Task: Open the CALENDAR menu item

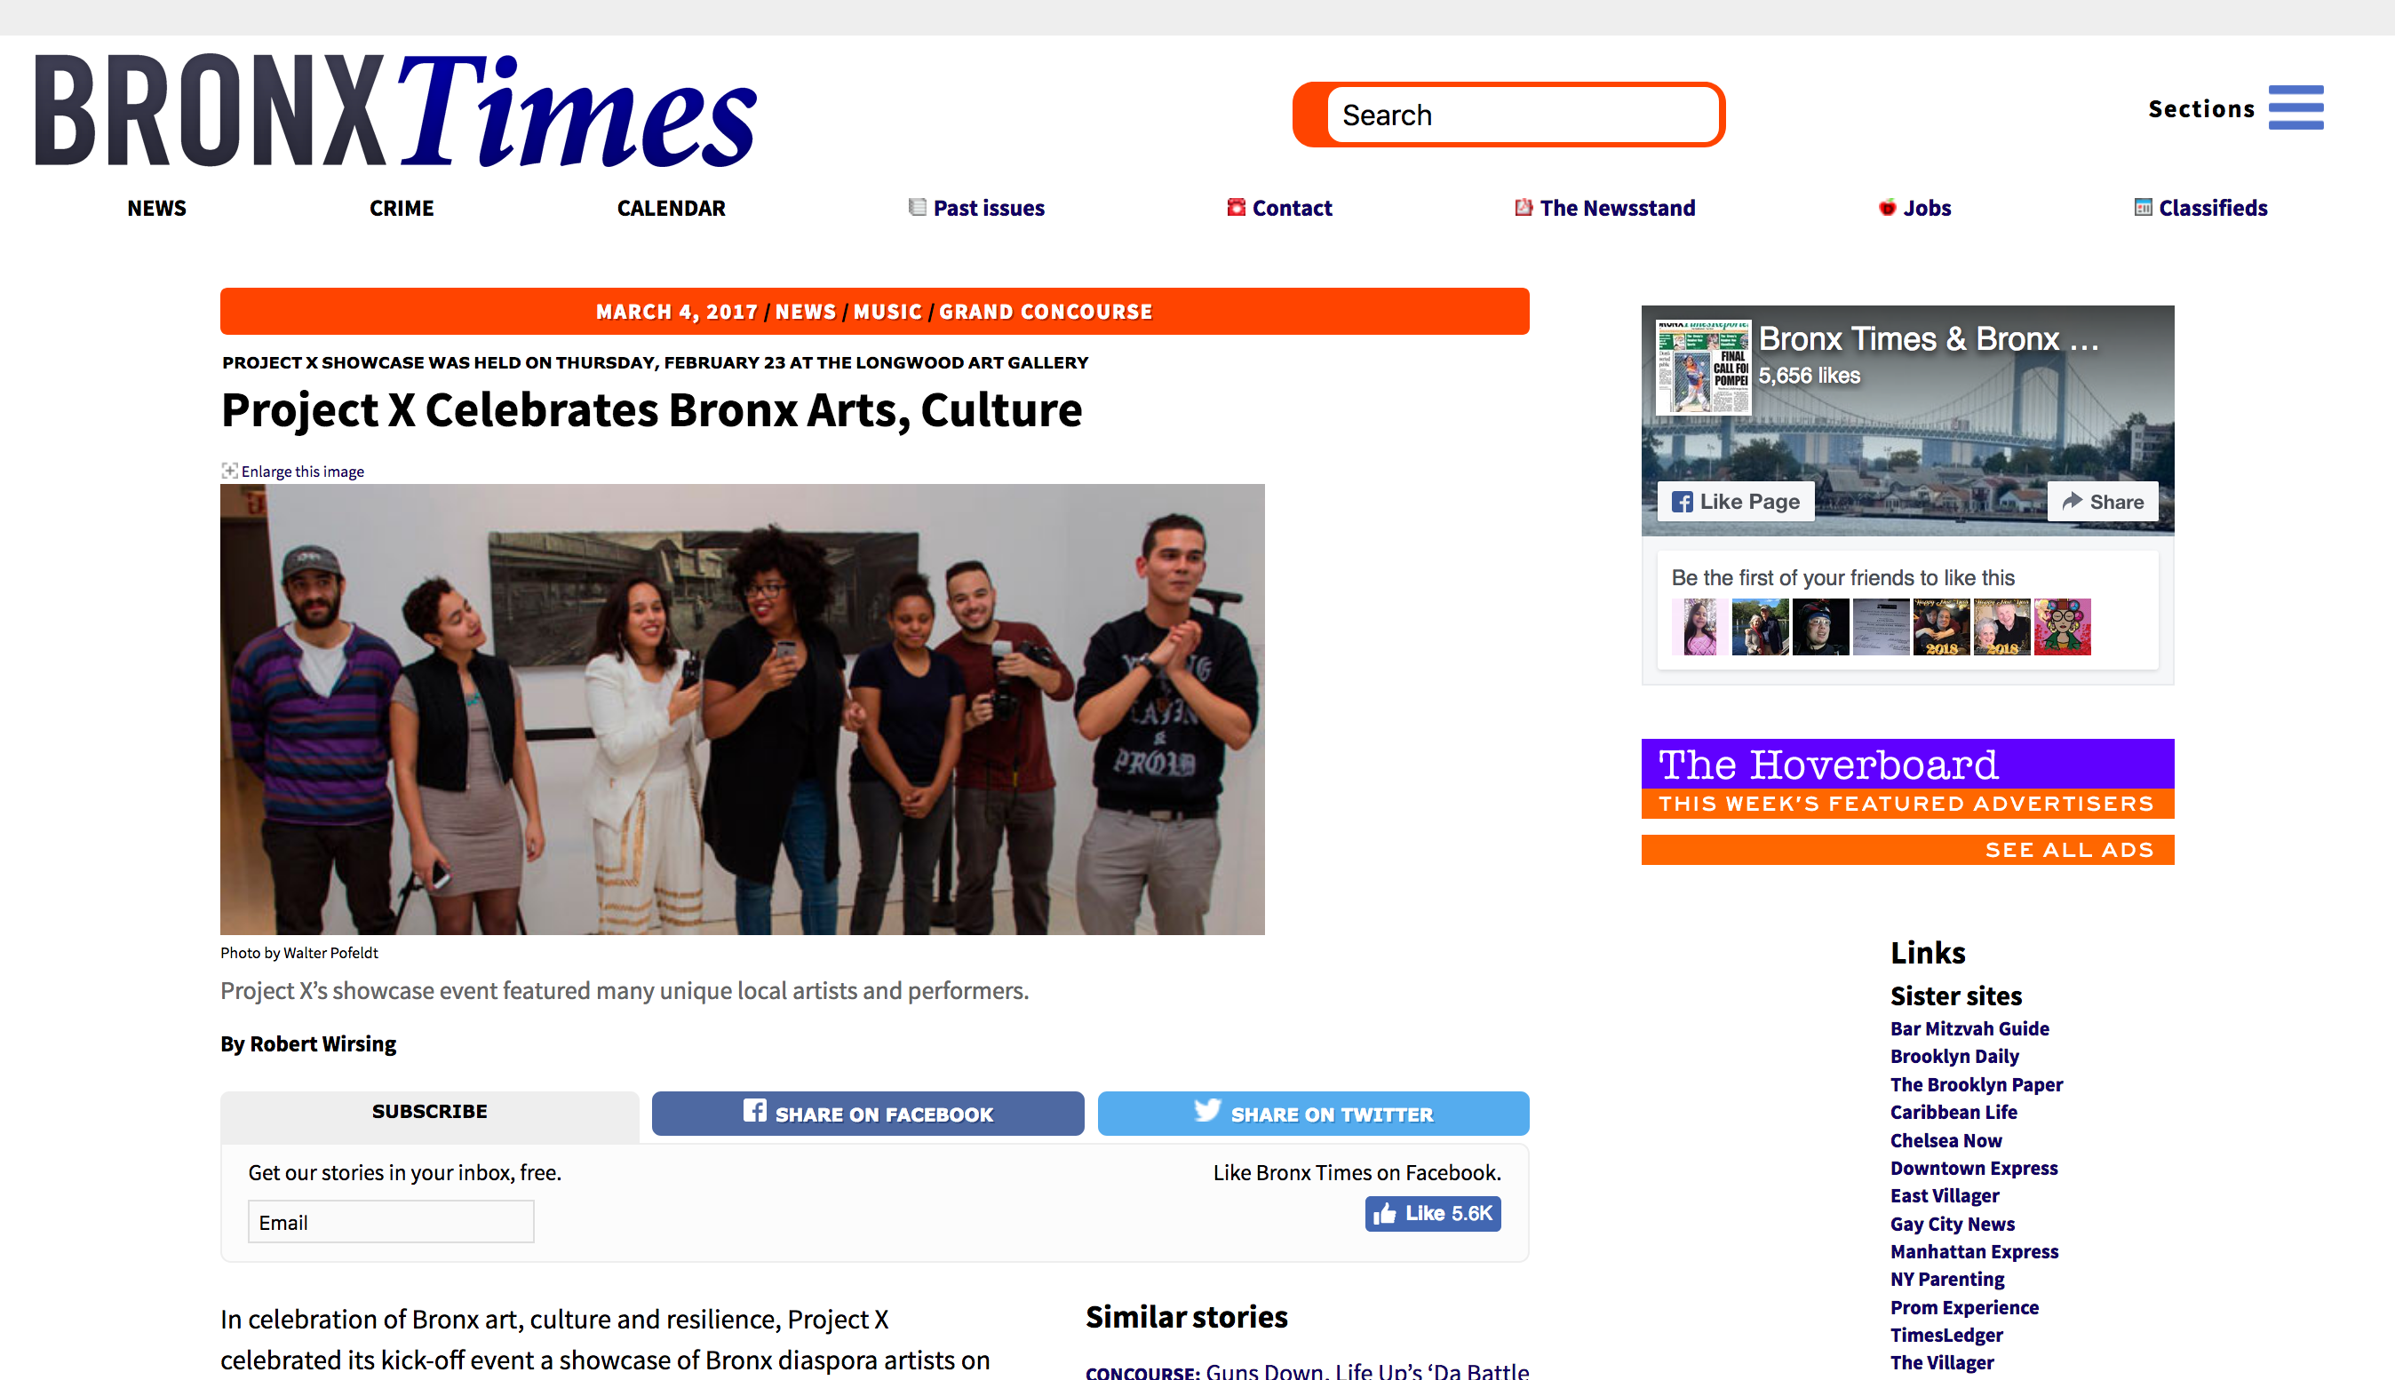Action: pyautogui.click(x=671, y=208)
